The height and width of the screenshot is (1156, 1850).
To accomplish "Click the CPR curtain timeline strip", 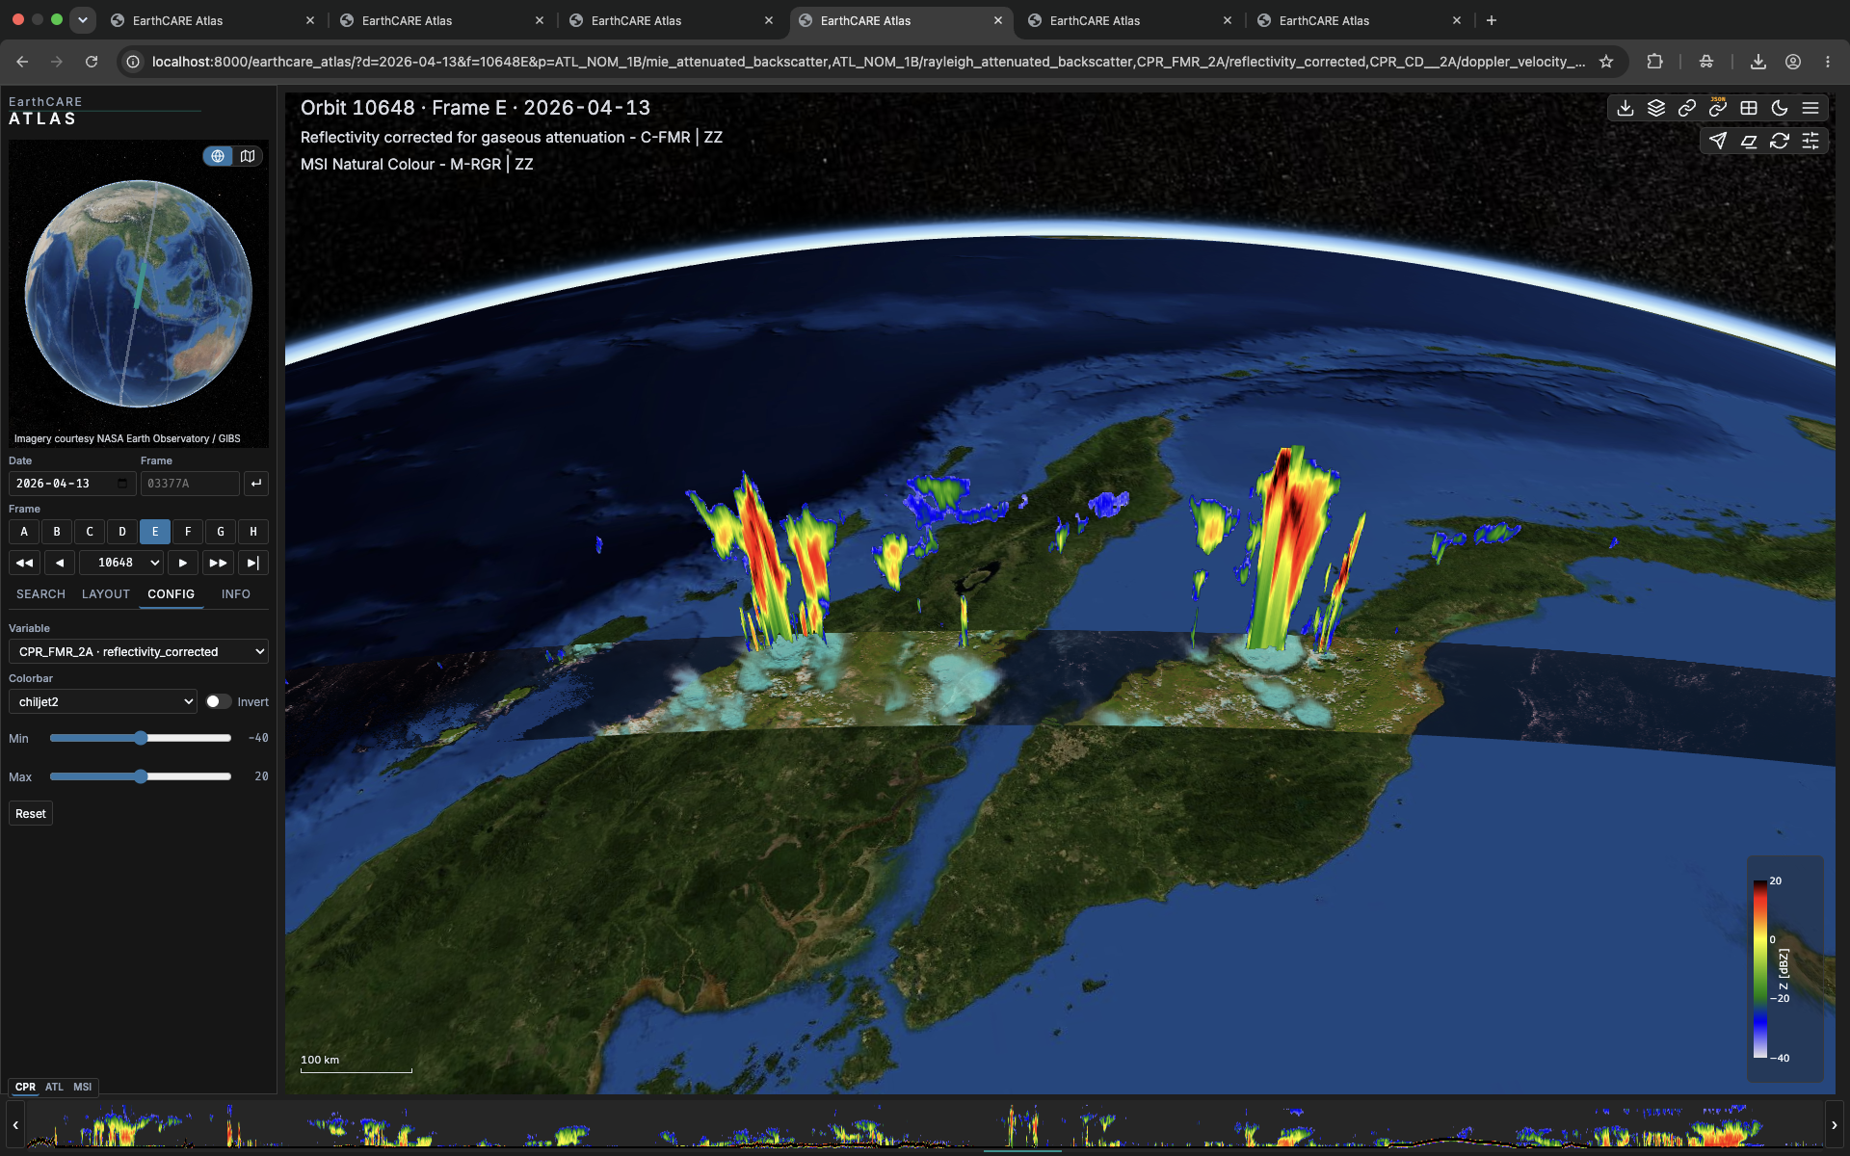I will (x=925, y=1125).
